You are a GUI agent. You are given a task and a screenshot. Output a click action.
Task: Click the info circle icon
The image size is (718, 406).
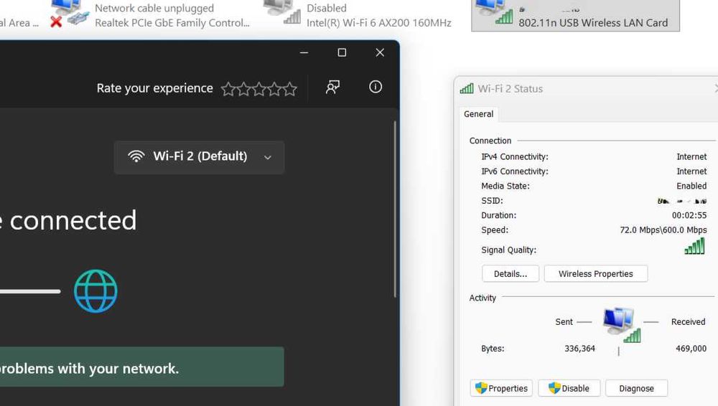(376, 87)
